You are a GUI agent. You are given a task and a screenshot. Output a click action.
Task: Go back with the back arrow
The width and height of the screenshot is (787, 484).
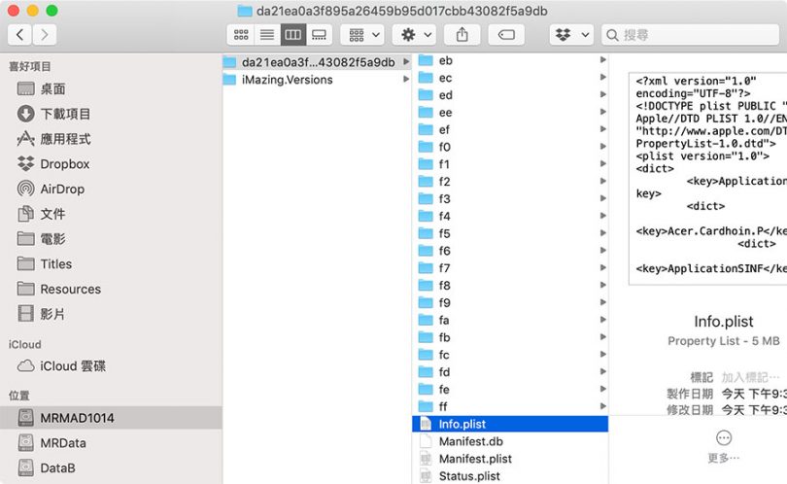point(20,35)
